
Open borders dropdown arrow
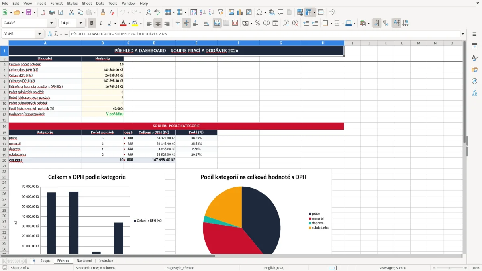click(330, 23)
